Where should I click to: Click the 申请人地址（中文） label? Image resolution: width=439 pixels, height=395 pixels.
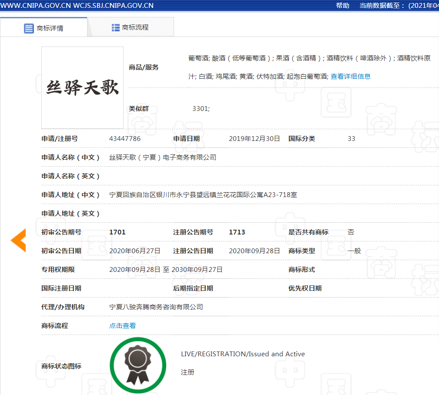pyautogui.click(x=70, y=194)
